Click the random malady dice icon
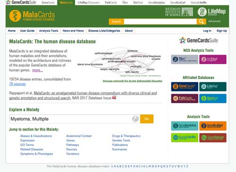Image resolution: width=236 pixels, height=172 pixels. tap(135, 119)
